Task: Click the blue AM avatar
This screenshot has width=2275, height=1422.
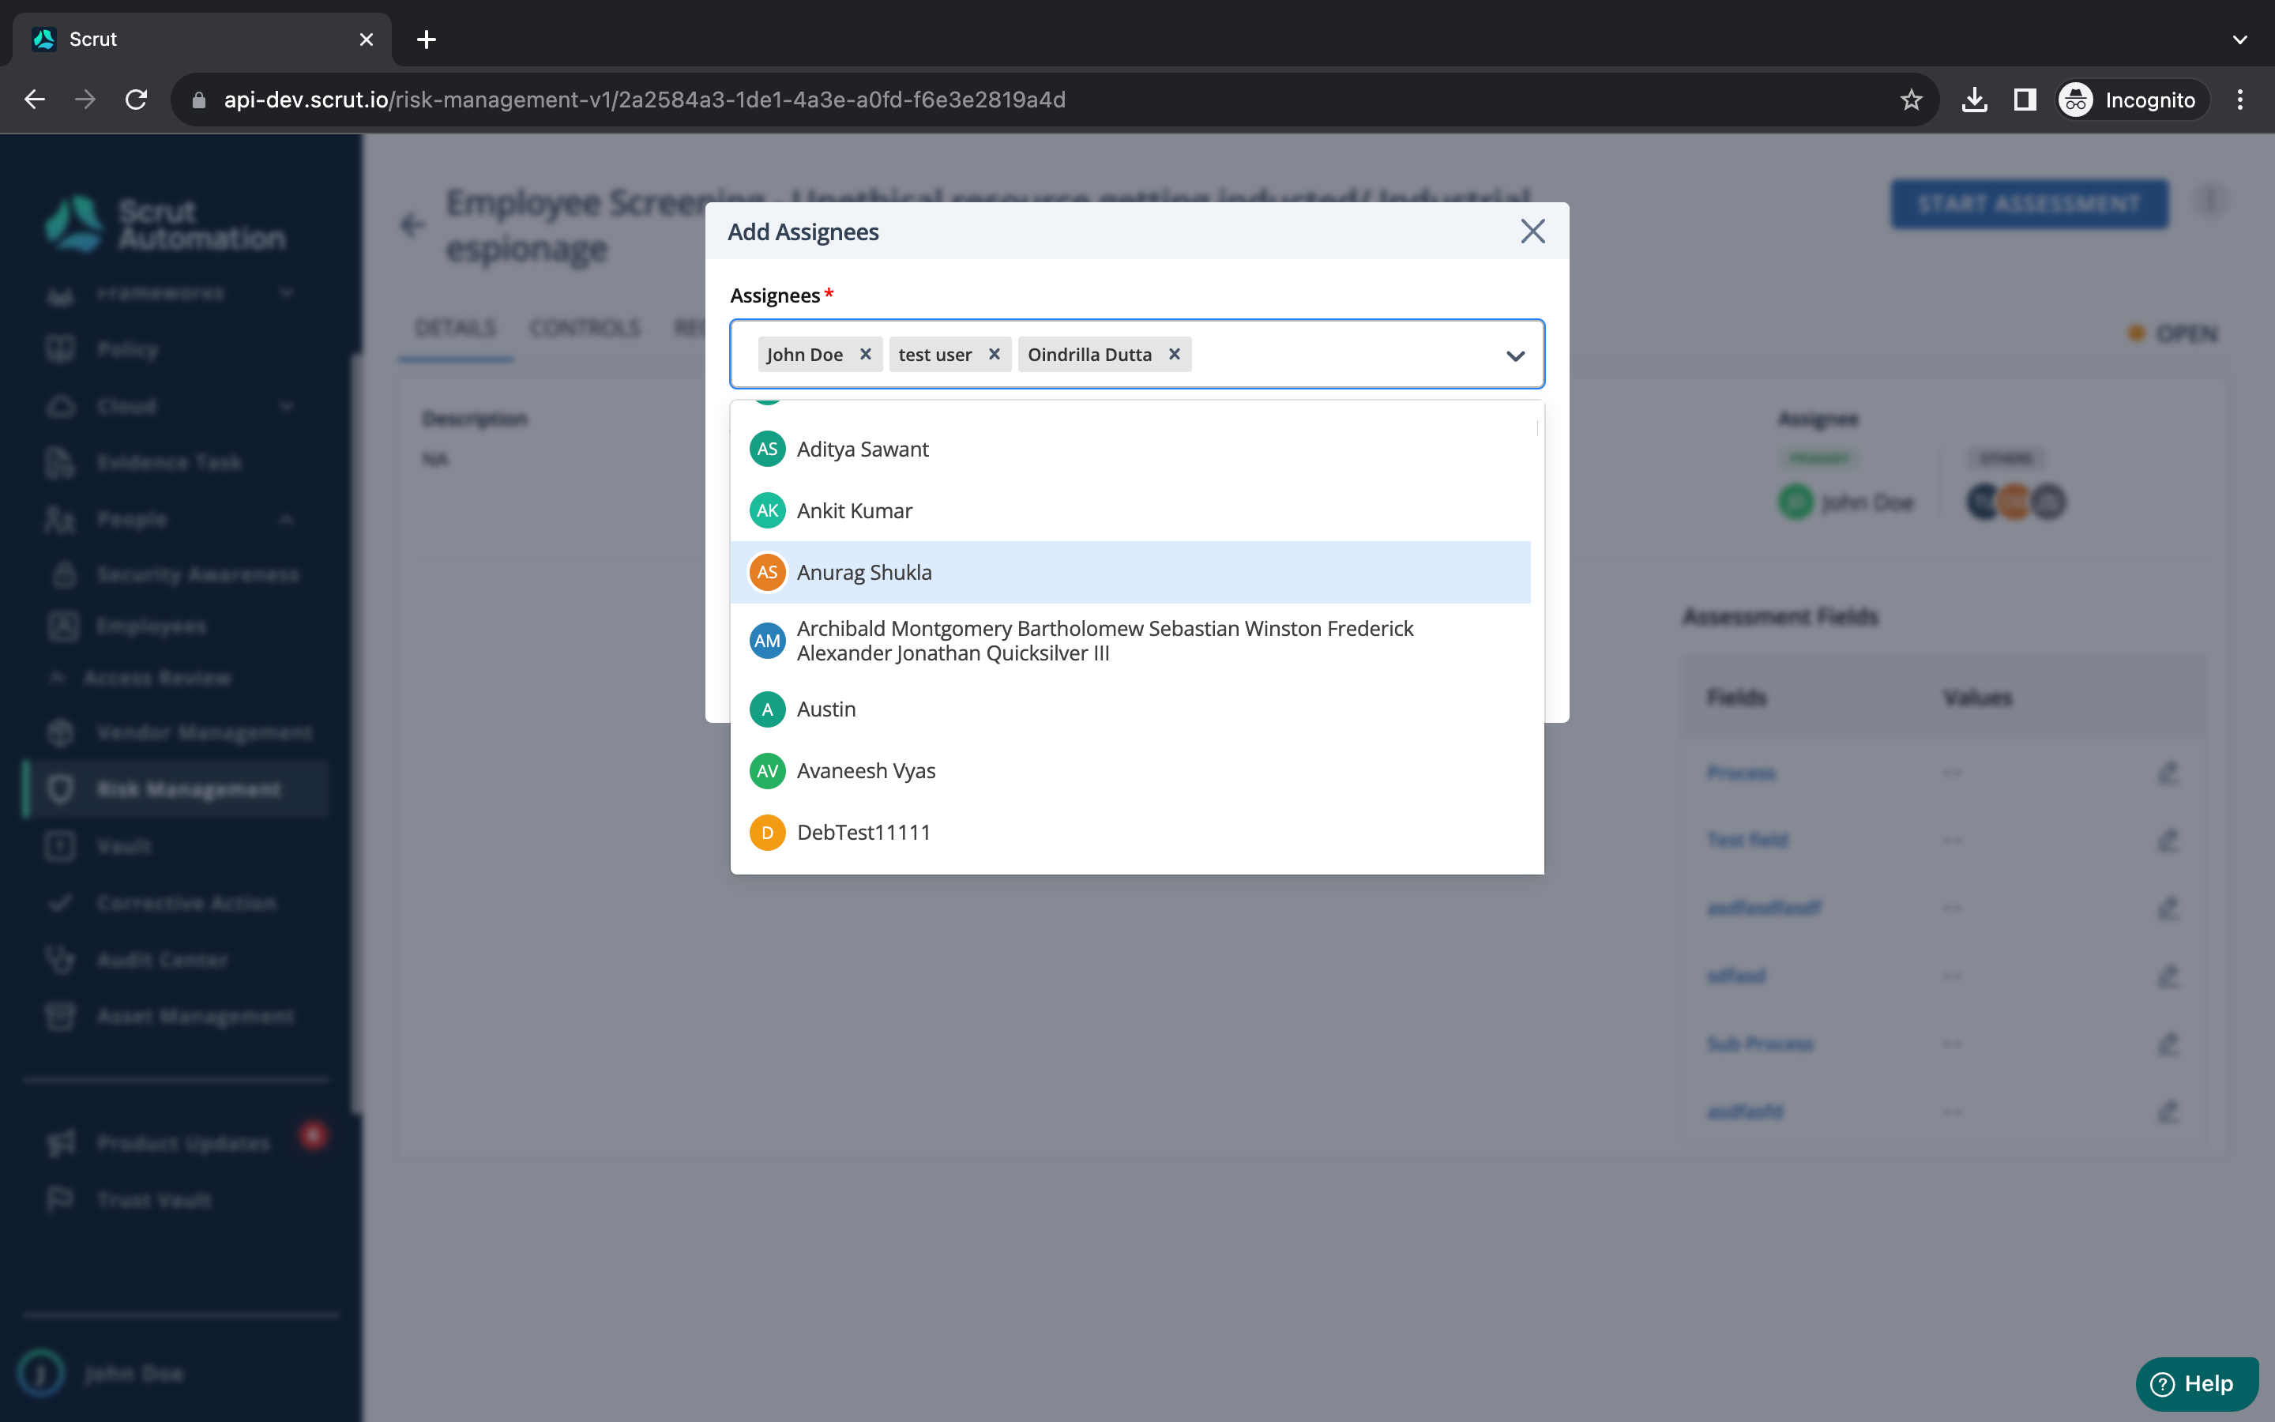Action: pyautogui.click(x=767, y=641)
